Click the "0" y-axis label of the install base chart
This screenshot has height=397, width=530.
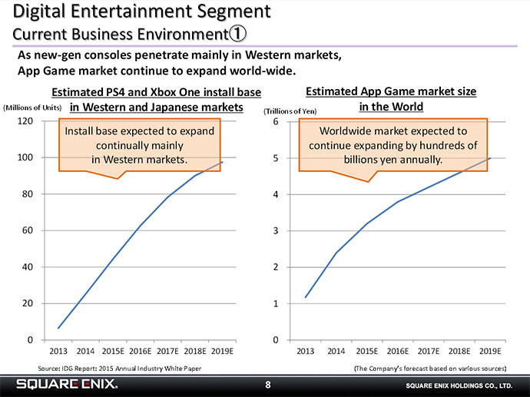coord(31,340)
